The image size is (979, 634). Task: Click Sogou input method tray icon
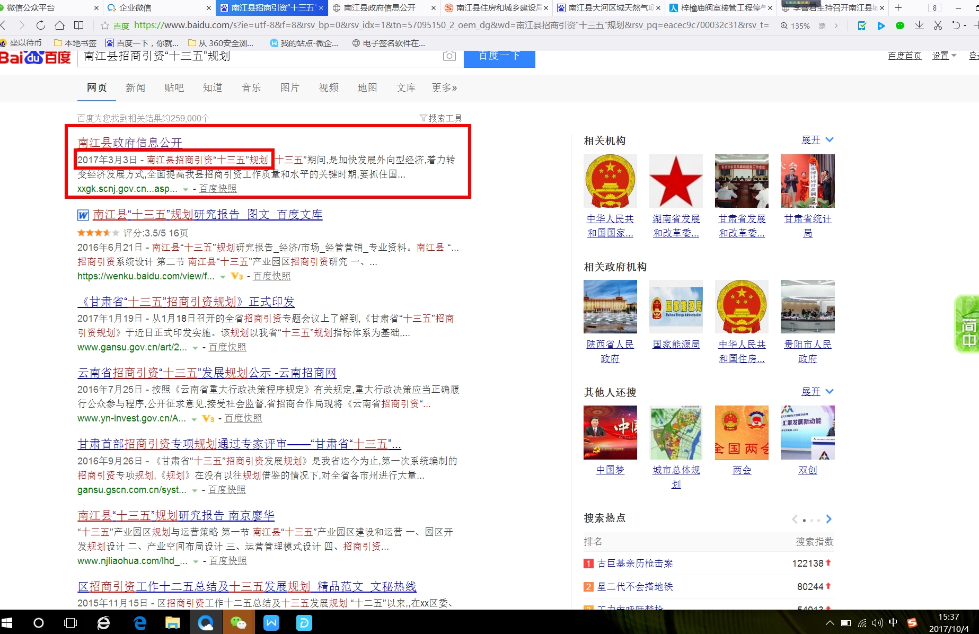click(x=912, y=623)
